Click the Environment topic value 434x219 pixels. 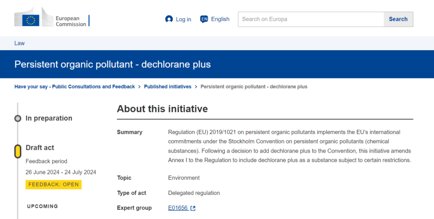coord(184,178)
